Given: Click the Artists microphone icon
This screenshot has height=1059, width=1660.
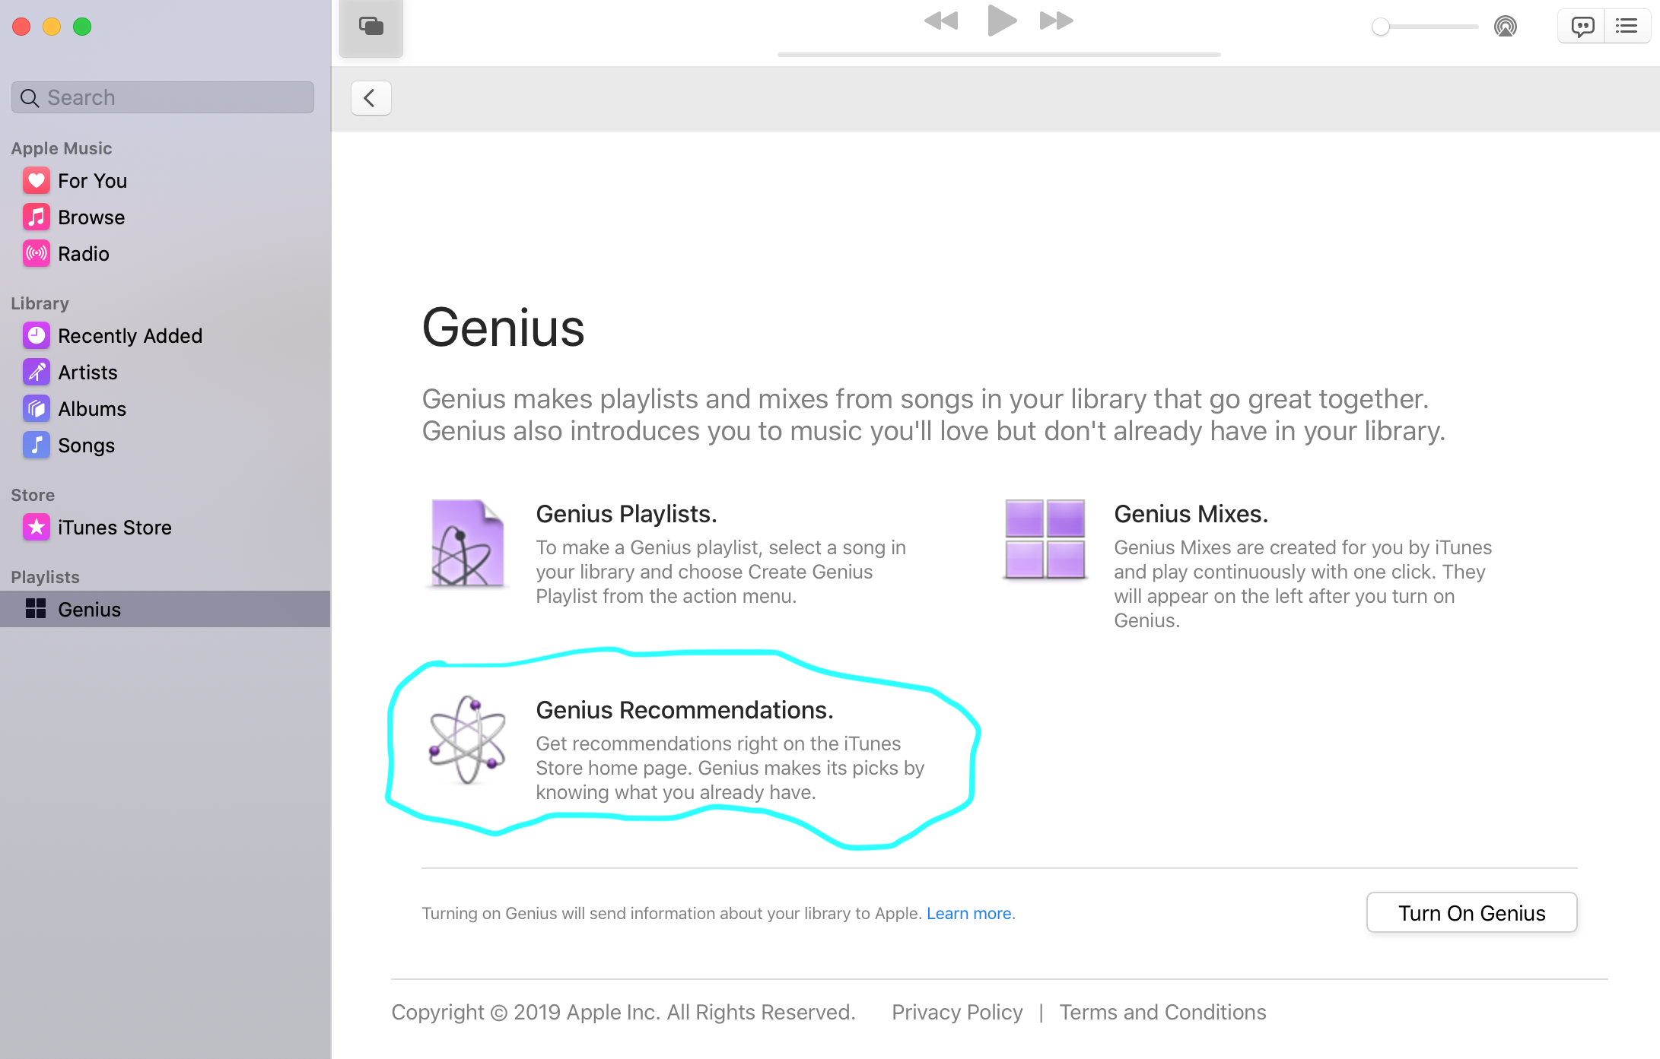Looking at the screenshot, I should click(37, 373).
